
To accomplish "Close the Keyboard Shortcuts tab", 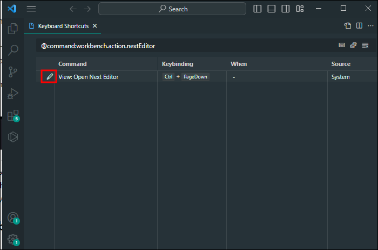I will [x=95, y=26].
